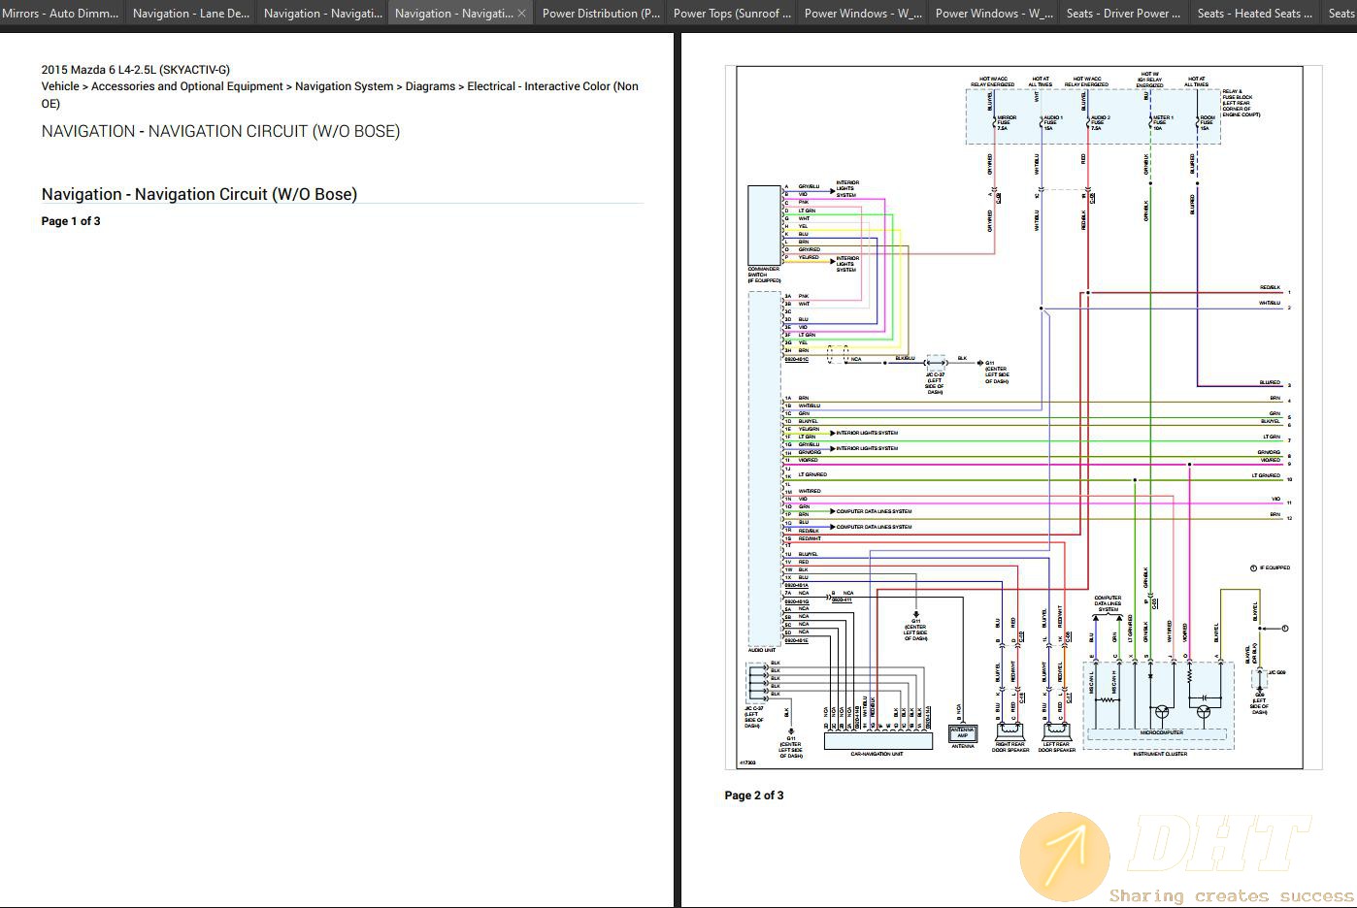This screenshot has width=1357, height=908.
Task: Click the Page 1 of 3 label
Action: 71,221
